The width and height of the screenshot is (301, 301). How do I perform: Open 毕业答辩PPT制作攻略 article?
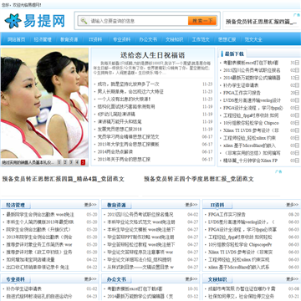click(140, 237)
